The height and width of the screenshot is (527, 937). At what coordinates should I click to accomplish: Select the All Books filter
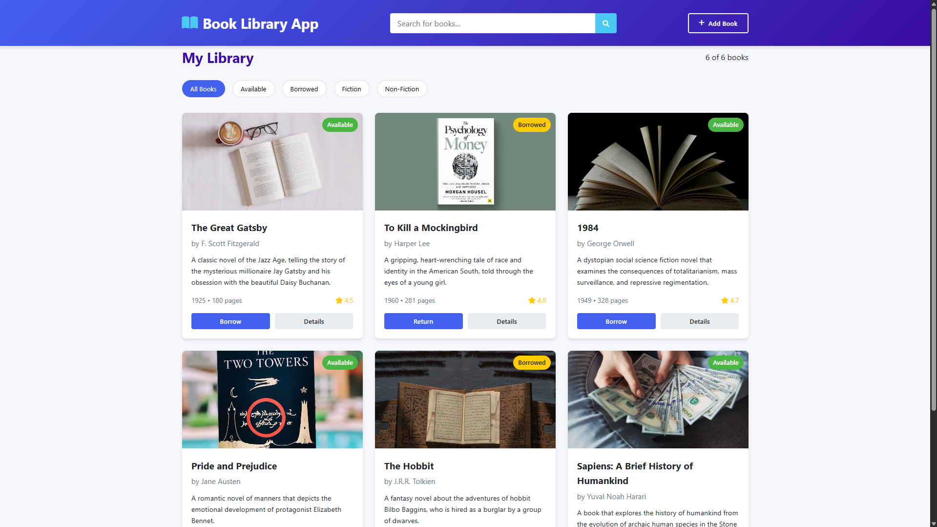203,89
